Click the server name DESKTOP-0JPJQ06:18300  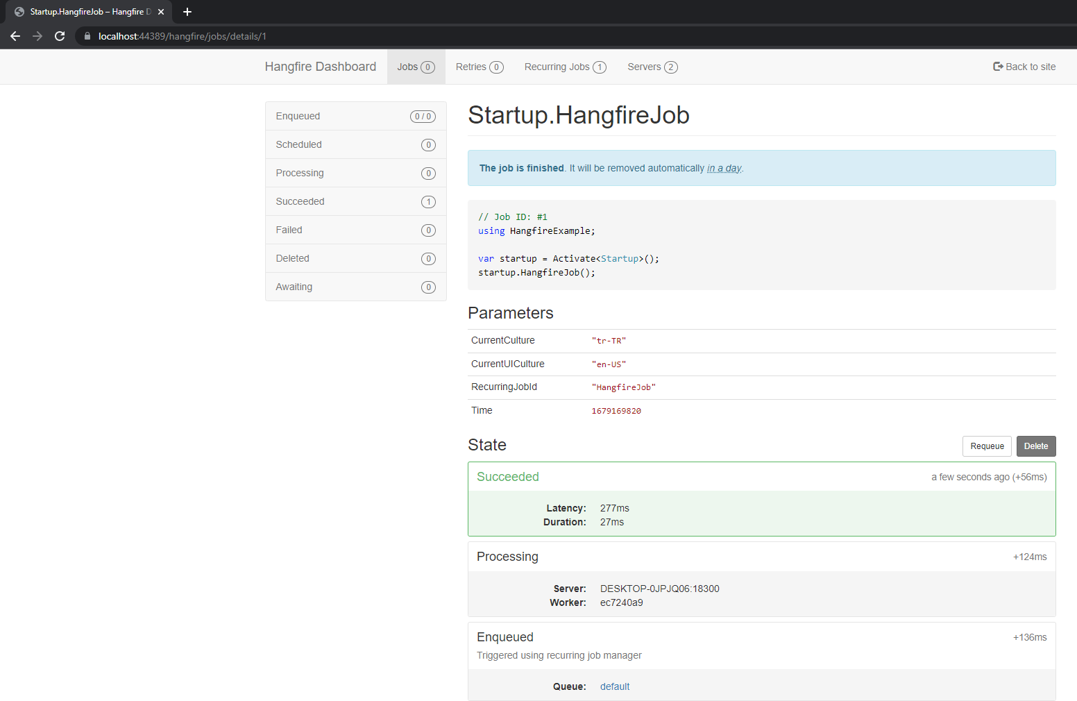tap(660, 589)
